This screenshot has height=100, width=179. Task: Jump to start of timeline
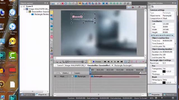pos(105,62)
